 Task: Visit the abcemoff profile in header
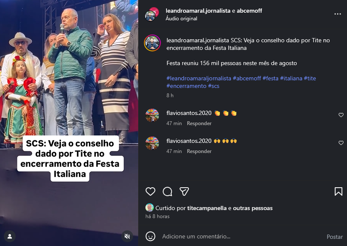(249, 11)
